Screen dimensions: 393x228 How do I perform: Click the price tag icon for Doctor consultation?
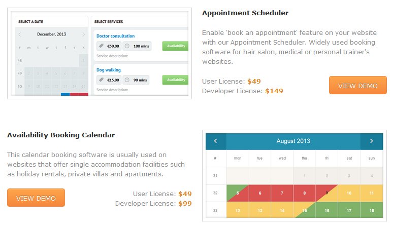point(101,46)
